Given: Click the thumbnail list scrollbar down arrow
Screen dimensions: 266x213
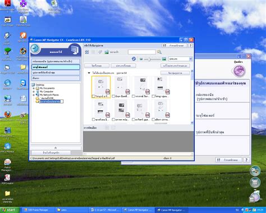Looking at the screenshot, I should 192,123.
